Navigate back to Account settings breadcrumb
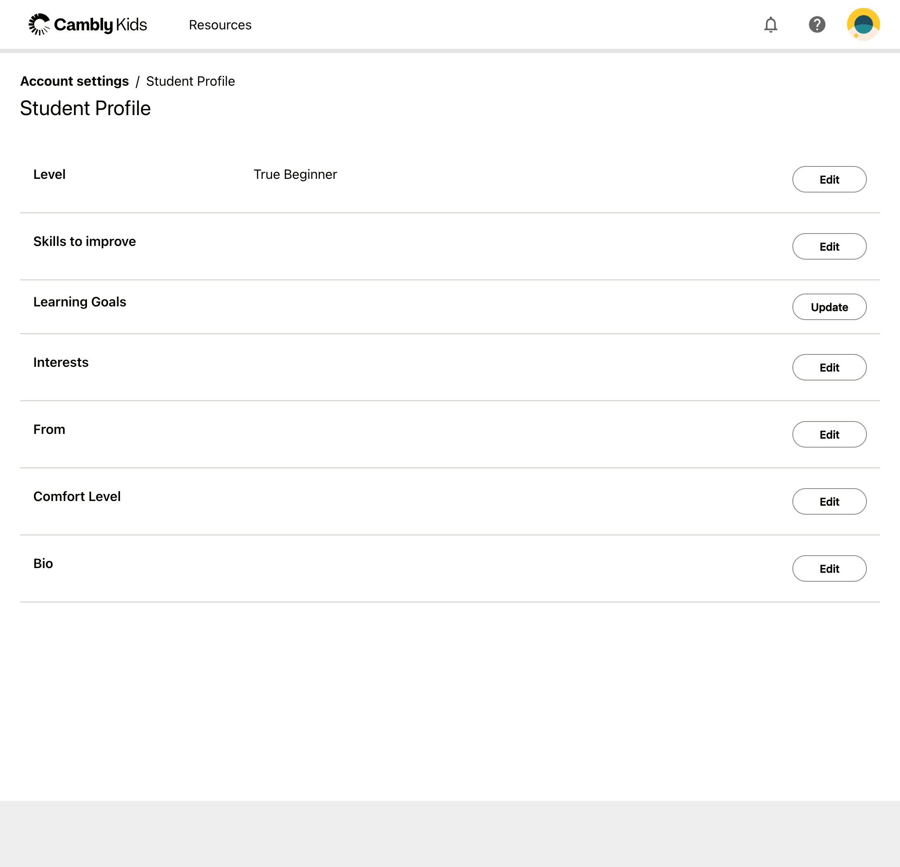 (75, 81)
